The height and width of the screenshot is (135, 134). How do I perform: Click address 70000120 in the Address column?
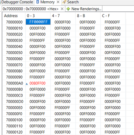[14, 132]
